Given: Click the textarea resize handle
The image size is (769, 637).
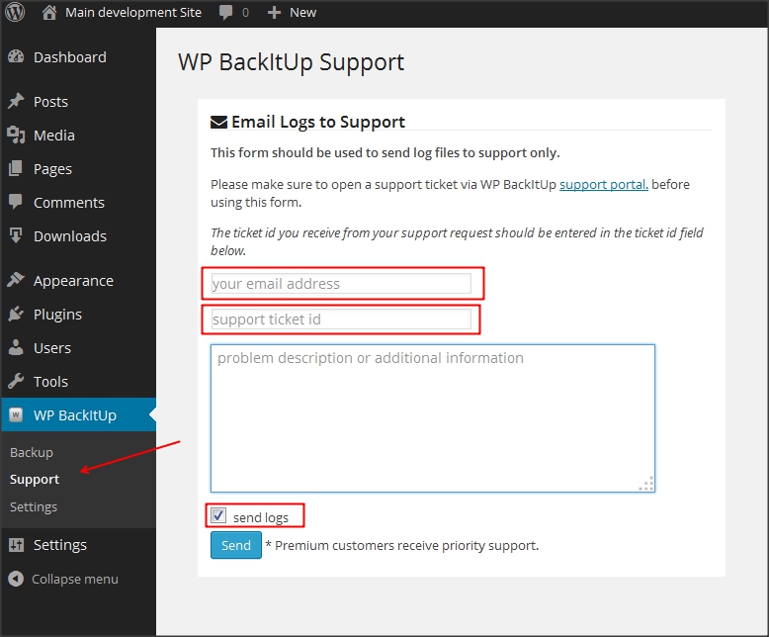Looking at the screenshot, I should (646, 484).
